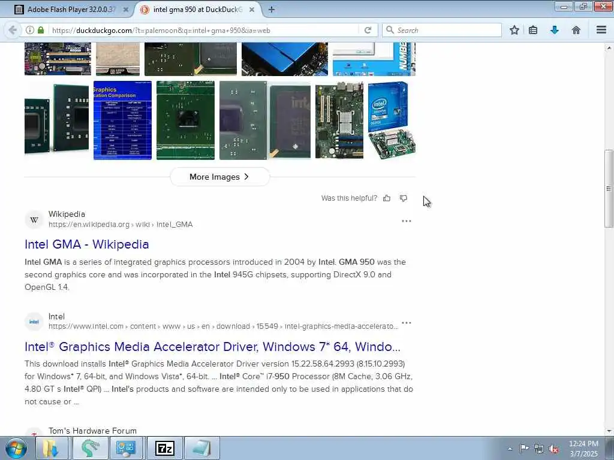Click the URL address bar
Viewport: 614px width, 460px height.
coord(204,30)
